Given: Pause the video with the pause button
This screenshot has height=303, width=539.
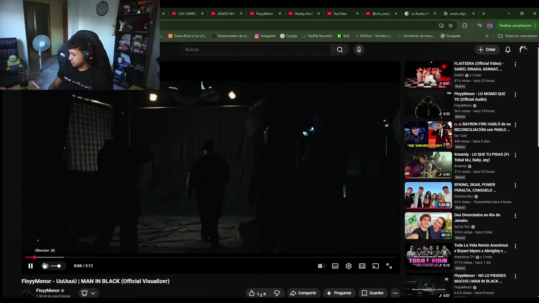Looking at the screenshot, I should tap(30, 266).
